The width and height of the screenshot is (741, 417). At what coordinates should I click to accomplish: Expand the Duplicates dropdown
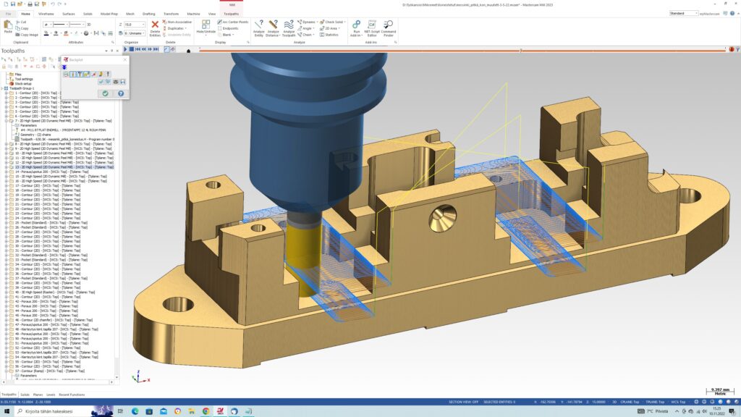184,28
